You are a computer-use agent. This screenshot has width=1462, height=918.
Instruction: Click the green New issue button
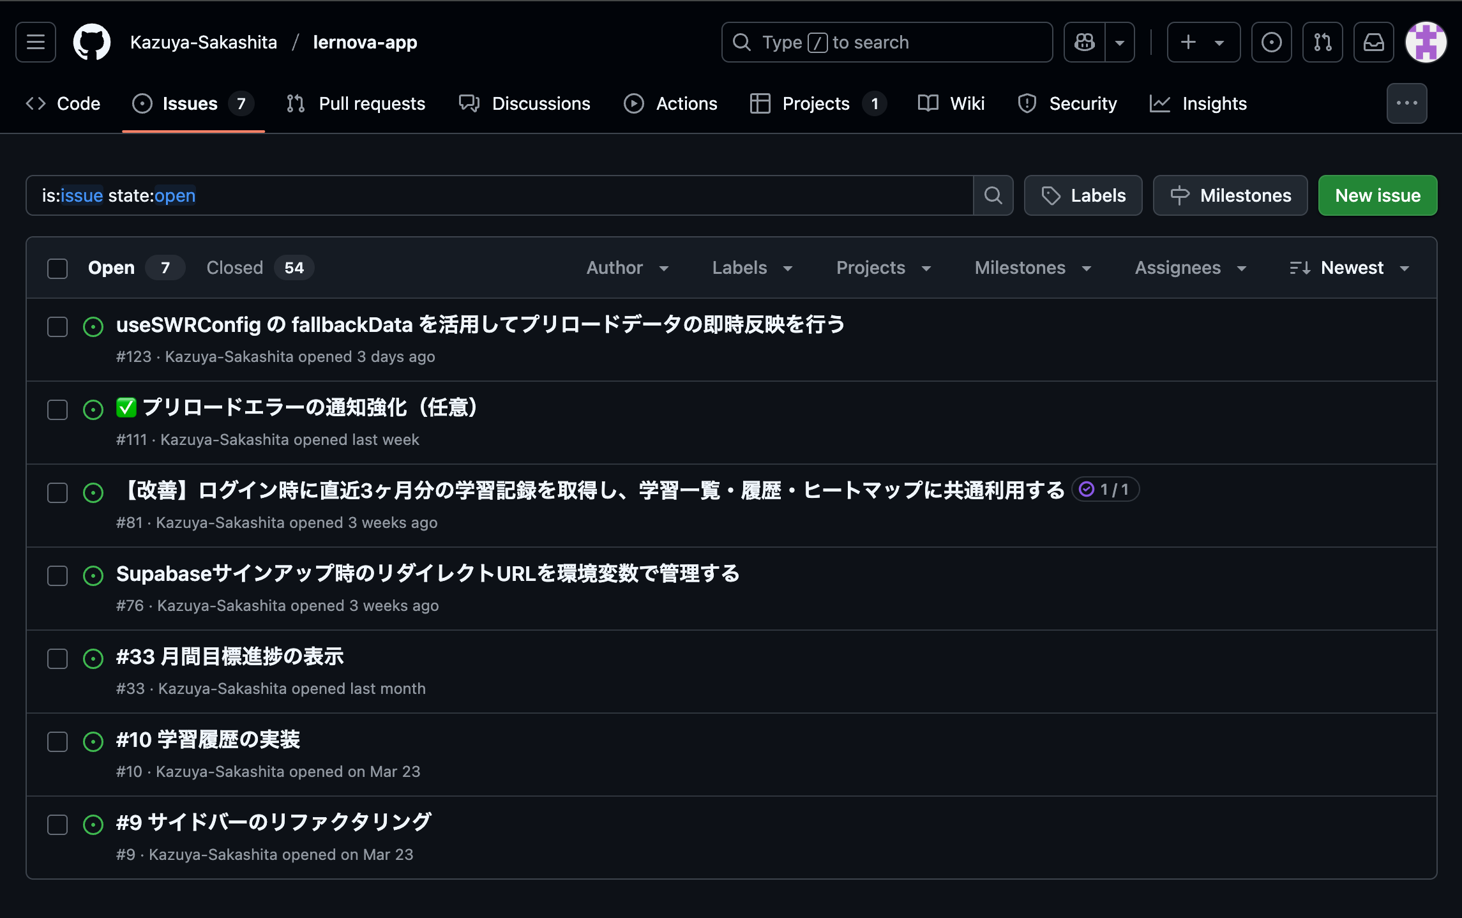click(x=1377, y=195)
